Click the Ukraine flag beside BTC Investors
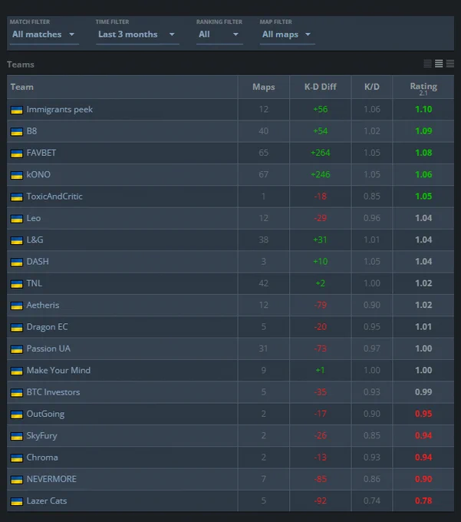The height and width of the screenshot is (522, 461). pyautogui.click(x=17, y=392)
